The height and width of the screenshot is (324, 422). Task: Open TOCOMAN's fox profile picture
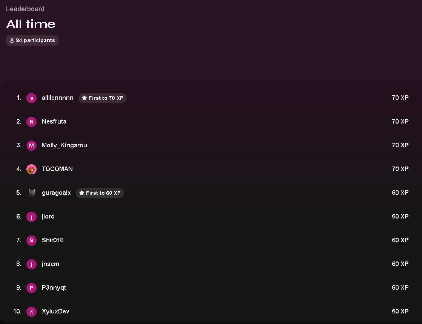31,169
